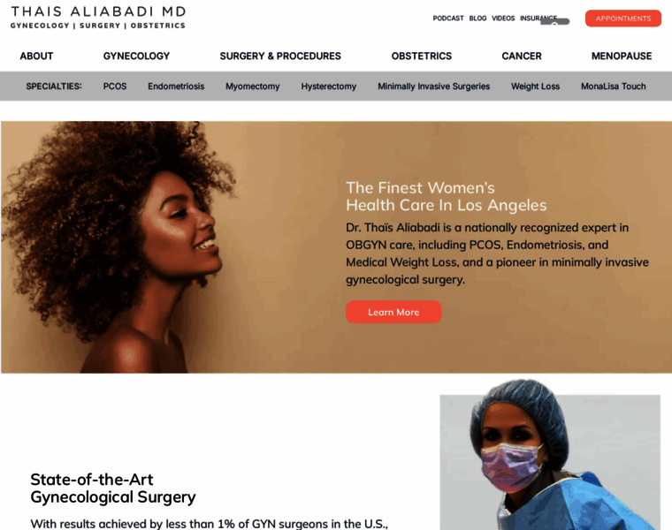Image resolution: width=672 pixels, height=530 pixels.
Task: Select PCOS in the specialties bar
Action: (115, 87)
